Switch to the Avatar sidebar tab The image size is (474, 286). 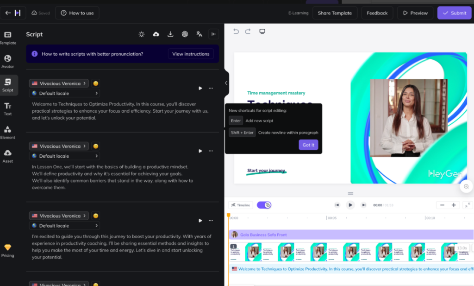coord(8,62)
